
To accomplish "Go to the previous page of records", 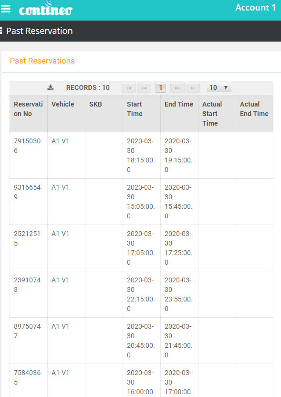I will [x=144, y=88].
